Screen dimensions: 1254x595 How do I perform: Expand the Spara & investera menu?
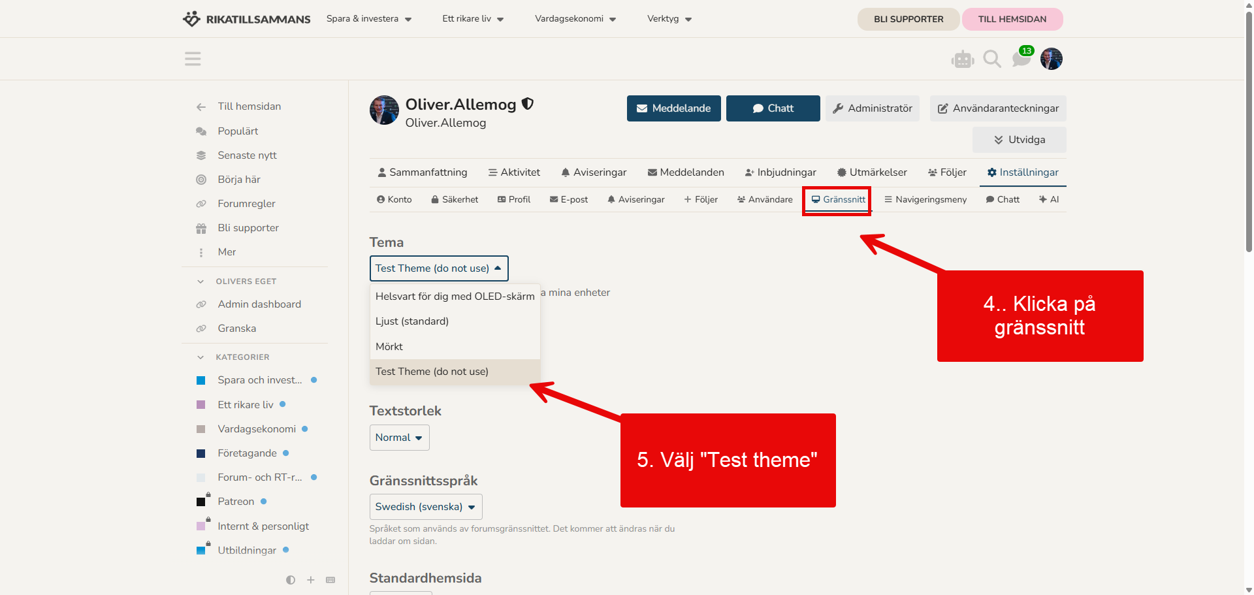click(369, 19)
